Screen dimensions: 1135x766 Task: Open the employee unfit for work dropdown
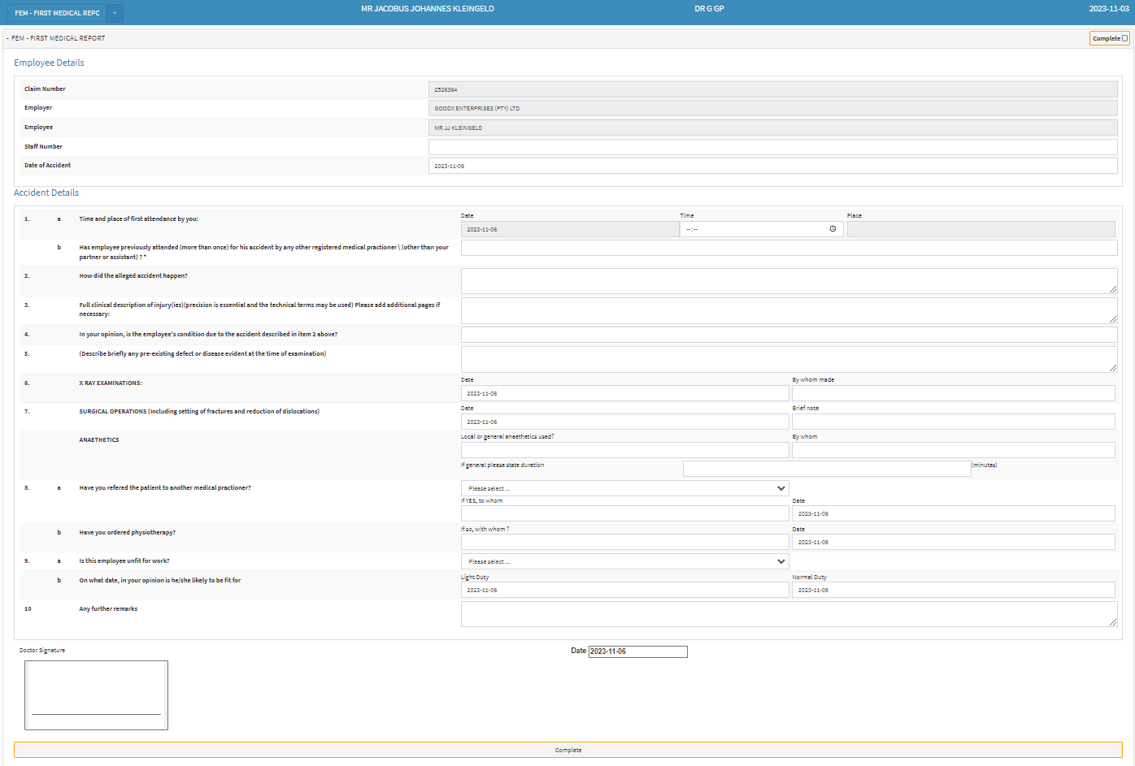(x=624, y=561)
